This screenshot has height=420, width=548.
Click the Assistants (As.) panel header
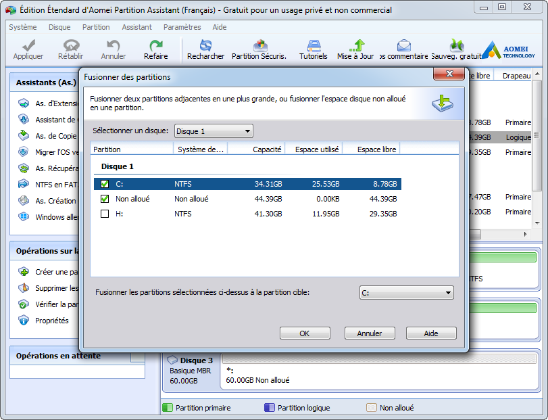[x=45, y=83]
